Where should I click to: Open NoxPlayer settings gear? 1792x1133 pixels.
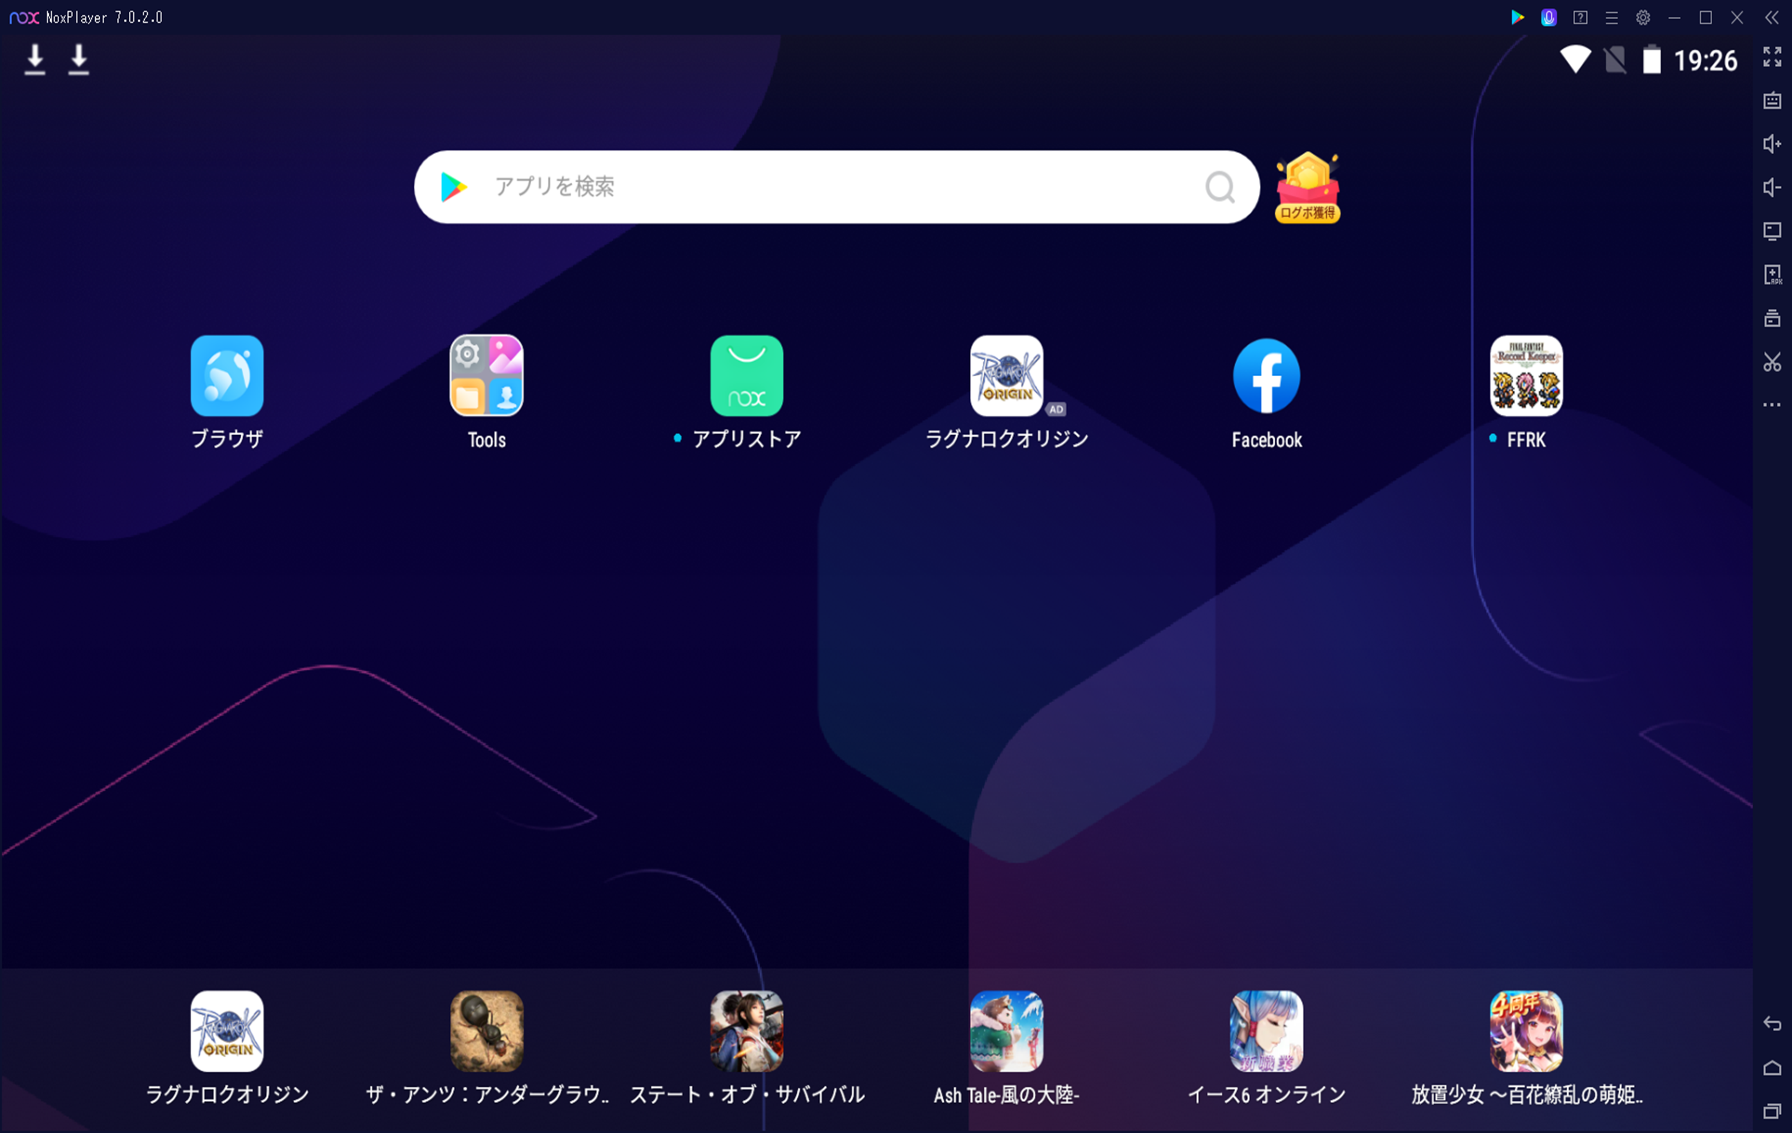pyautogui.click(x=1643, y=17)
